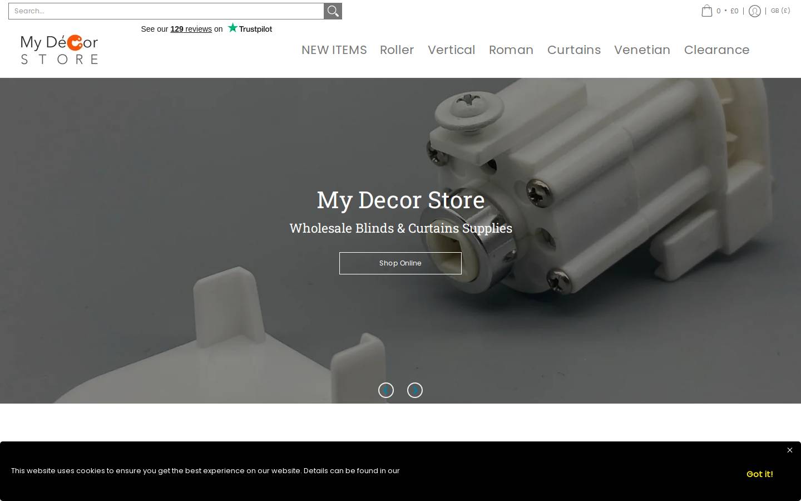Close the cookie banner with X

(789, 450)
